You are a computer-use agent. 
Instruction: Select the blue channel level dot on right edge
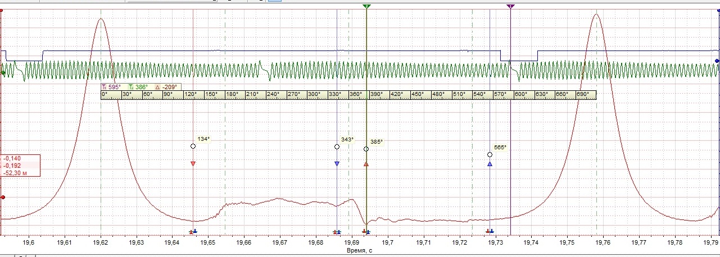point(717,61)
